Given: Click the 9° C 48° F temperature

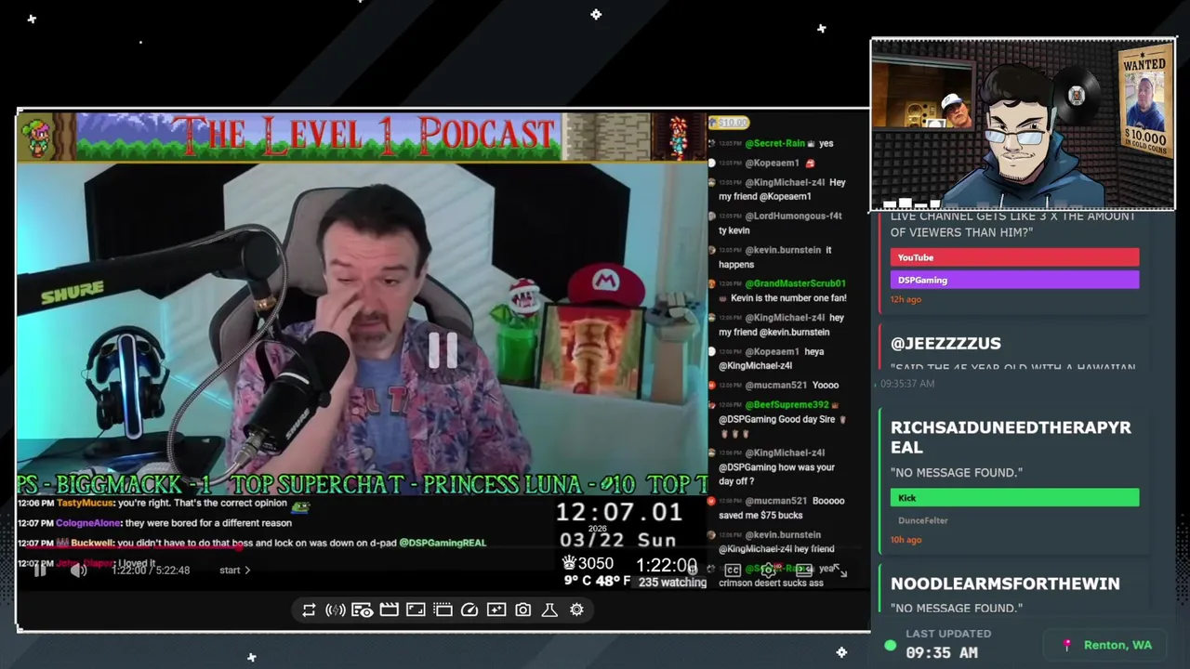Looking at the screenshot, I should (599, 582).
